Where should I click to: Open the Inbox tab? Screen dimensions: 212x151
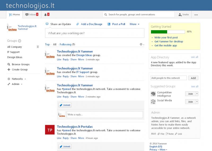click(x=32, y=15)
